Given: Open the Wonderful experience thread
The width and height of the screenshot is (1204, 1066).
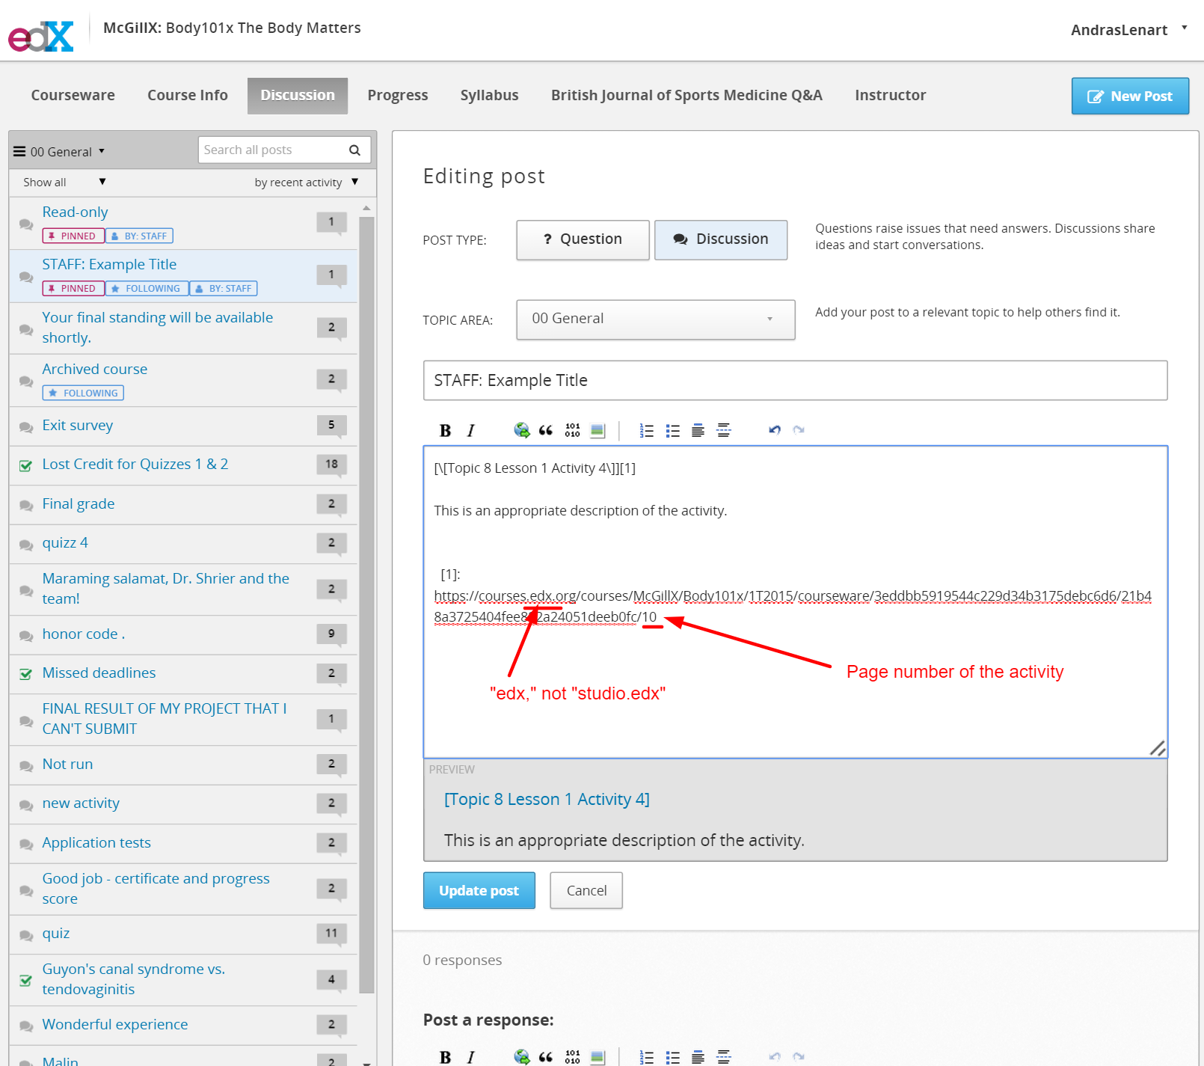Looking at the screenshot, I should tap(183, 1026).
